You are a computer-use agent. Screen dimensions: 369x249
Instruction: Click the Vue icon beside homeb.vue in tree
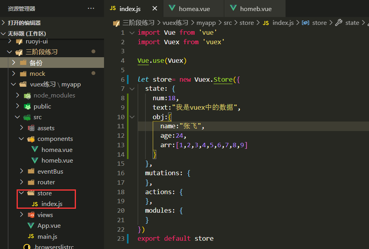coord(35,160)
